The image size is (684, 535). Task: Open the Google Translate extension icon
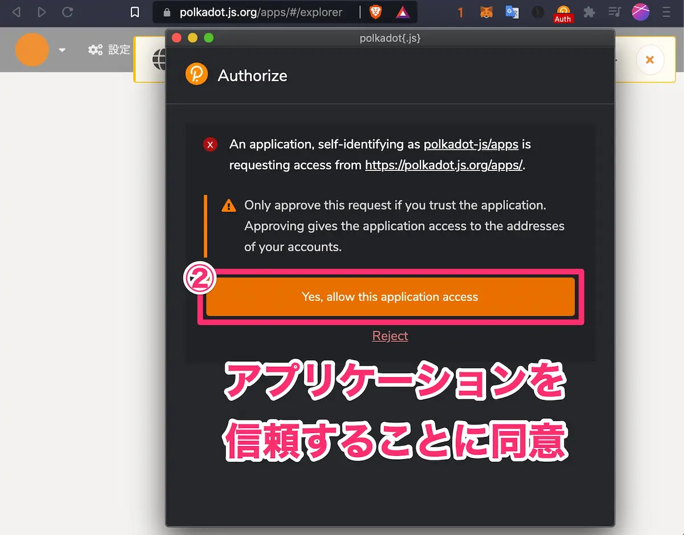coord(512,12)
